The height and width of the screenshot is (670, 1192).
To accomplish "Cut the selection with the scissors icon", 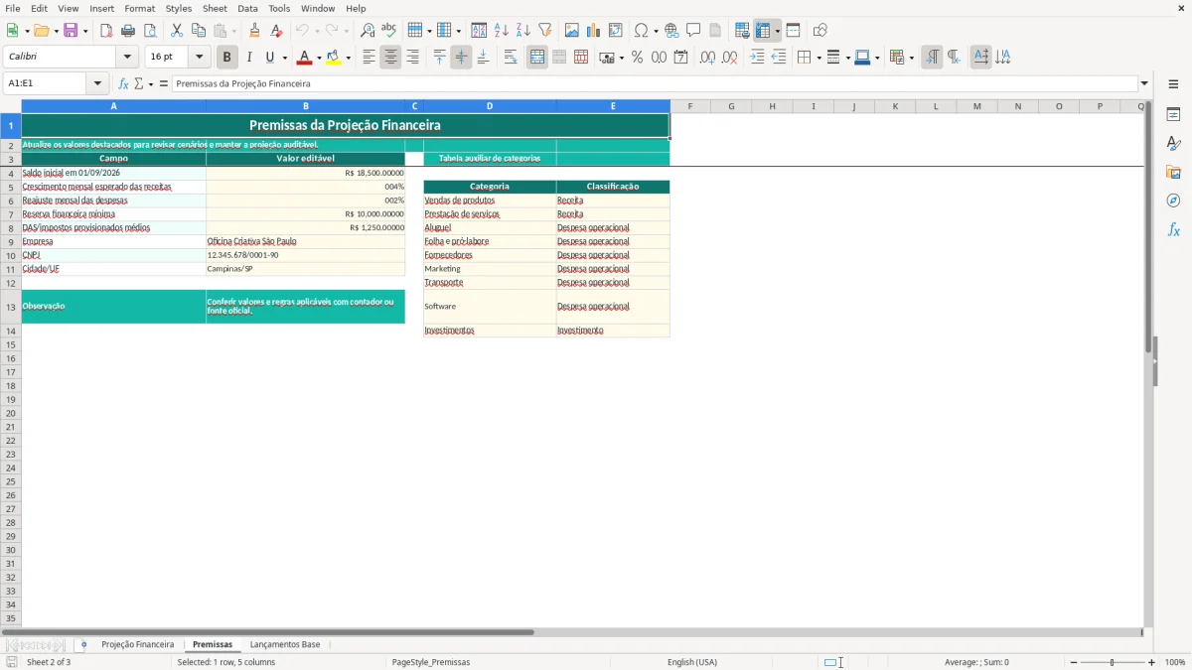I will click(x=177, y=31).
